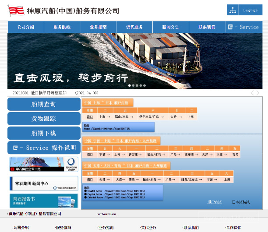The image size is (268, 232).
Task: Click the YouTube play icon on banner
Action: tap(12, 169)
